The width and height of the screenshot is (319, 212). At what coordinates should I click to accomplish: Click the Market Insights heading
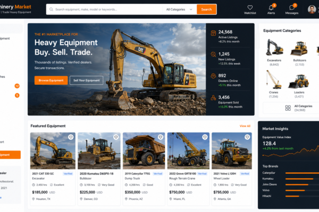click(x=275, y=129)
